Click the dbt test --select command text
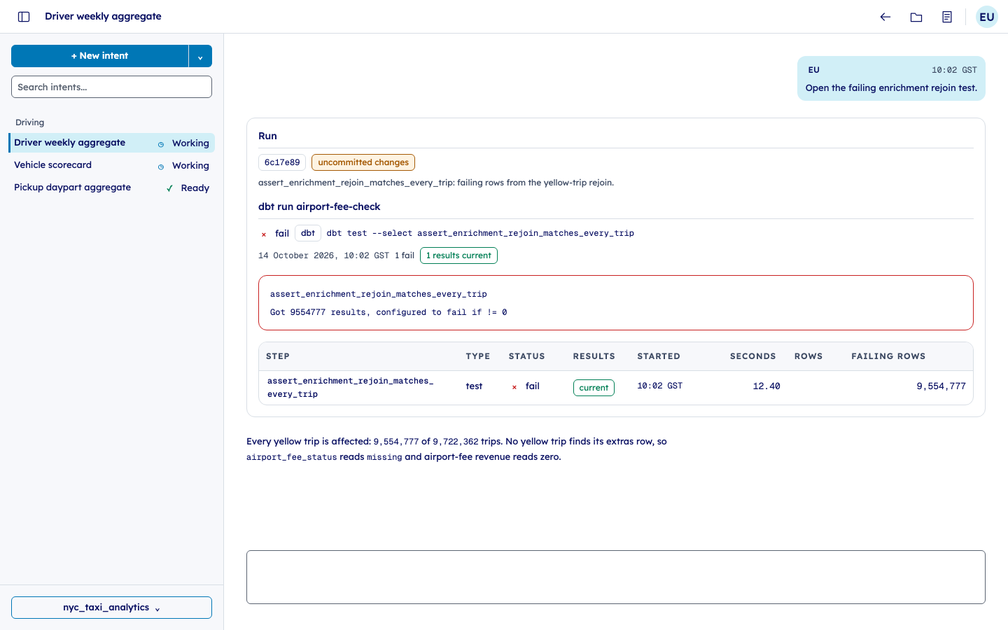Viewport: 1008px width, 630px height. click(480, 233)
